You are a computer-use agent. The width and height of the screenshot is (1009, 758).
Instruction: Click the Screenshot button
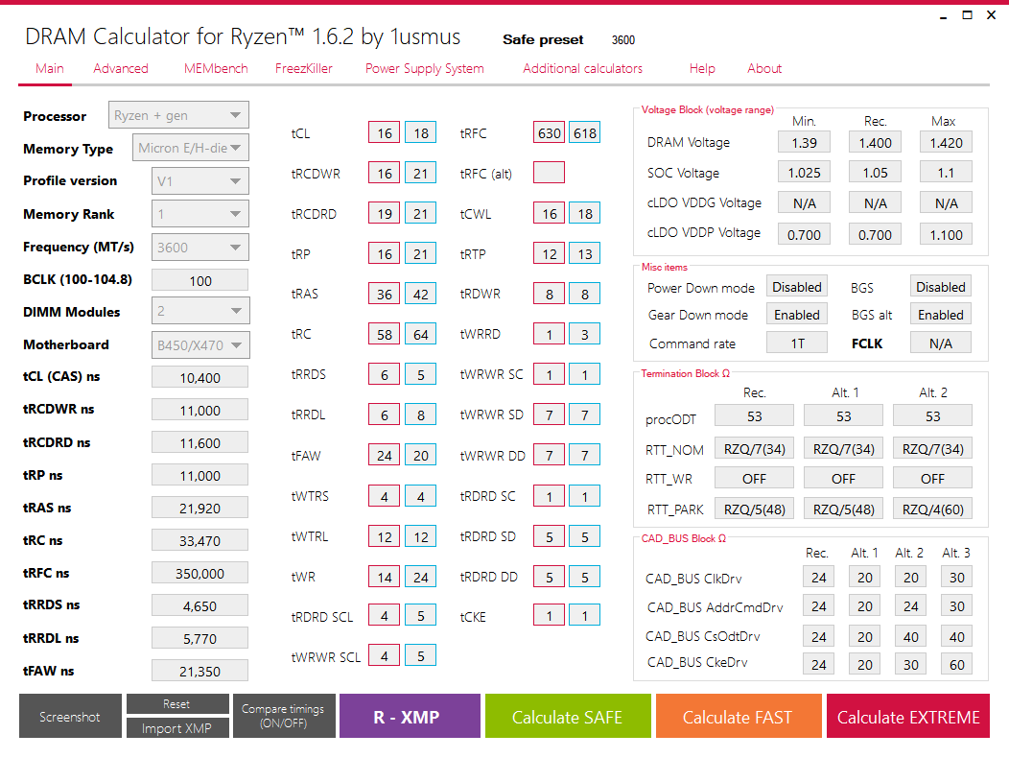(70, 716)
